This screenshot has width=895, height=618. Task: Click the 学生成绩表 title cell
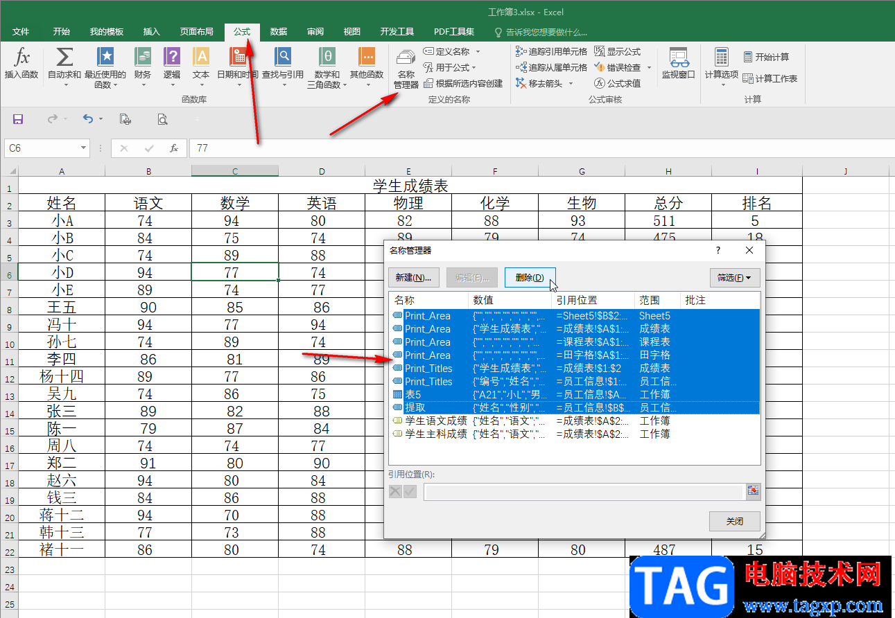coord(410,186)
